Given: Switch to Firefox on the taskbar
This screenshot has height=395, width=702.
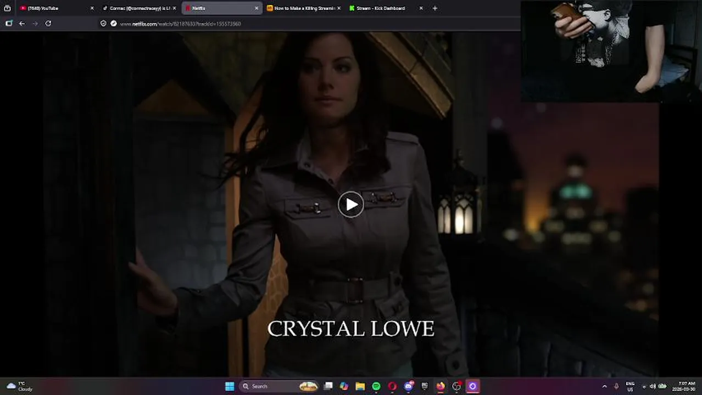Looking at the screenshot, I should 441,386.
